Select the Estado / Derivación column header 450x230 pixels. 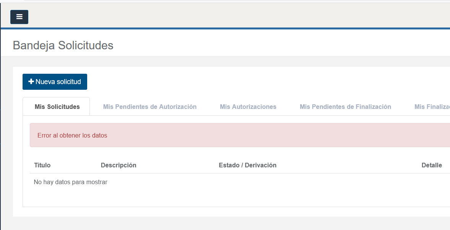[247, 165]
